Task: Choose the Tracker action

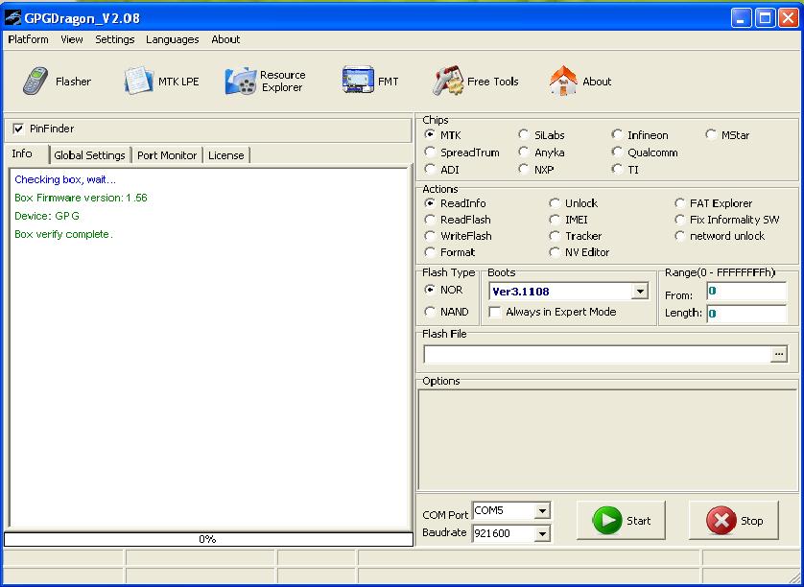Action: 555,236
